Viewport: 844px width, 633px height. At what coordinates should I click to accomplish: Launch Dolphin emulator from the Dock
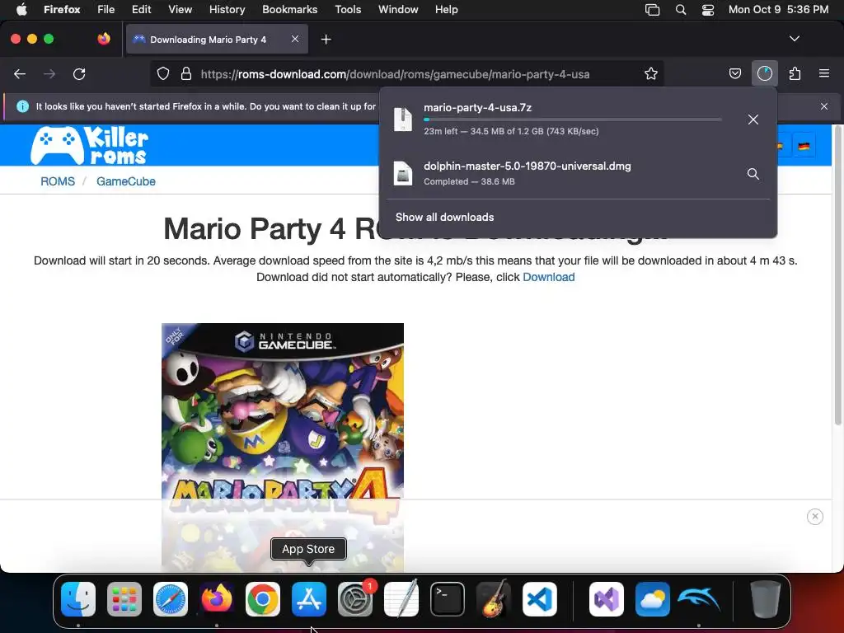[699, 599]
